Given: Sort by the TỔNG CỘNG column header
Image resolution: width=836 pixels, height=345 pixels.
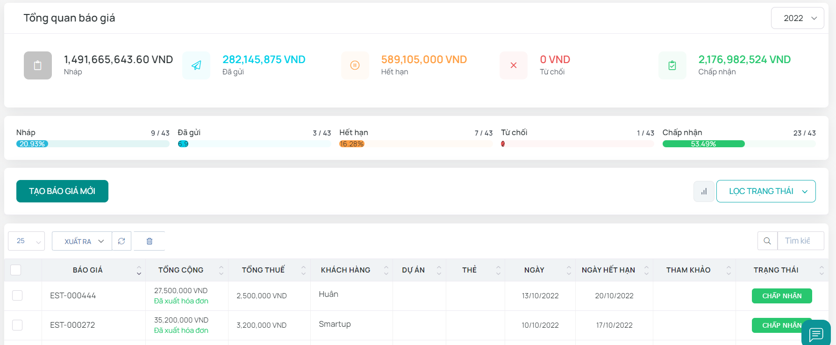Looking at the screenshot, I should coord(181,270).
